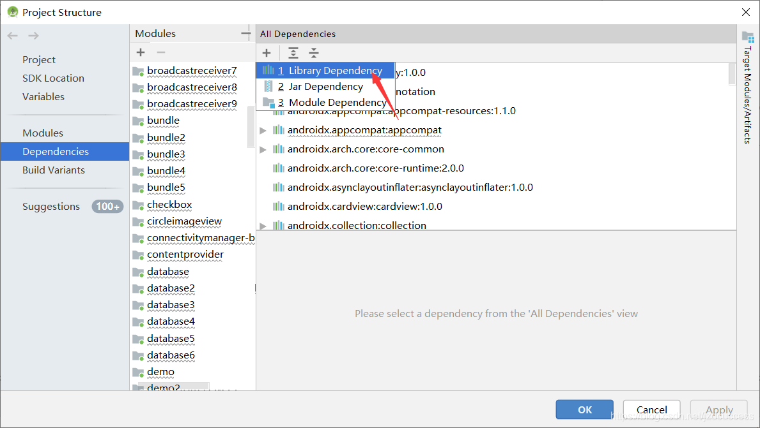This screenshot has width=760, height=428.
Task: Click Expand All icon in dependencies toolbar
Action: coord(293,53)
